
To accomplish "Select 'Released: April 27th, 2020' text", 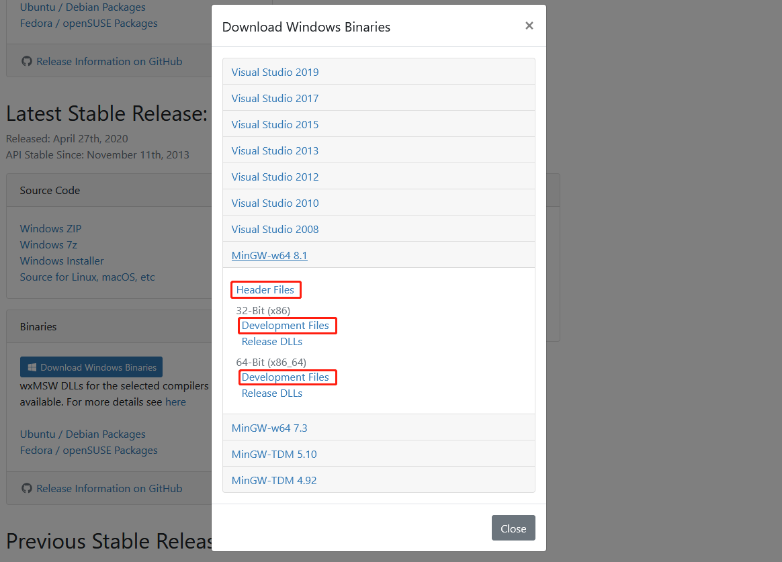I will point(67,138).
